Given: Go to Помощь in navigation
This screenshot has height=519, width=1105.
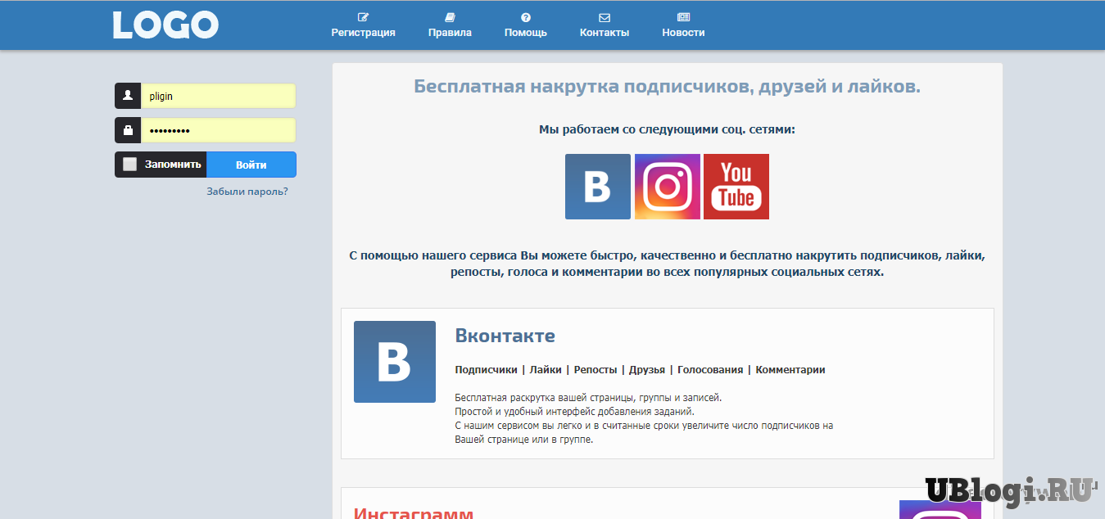Looking at the screenshot, I should (525, 25).
